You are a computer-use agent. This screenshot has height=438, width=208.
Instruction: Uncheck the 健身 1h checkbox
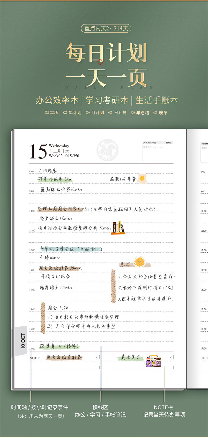[x=42, y=346]
